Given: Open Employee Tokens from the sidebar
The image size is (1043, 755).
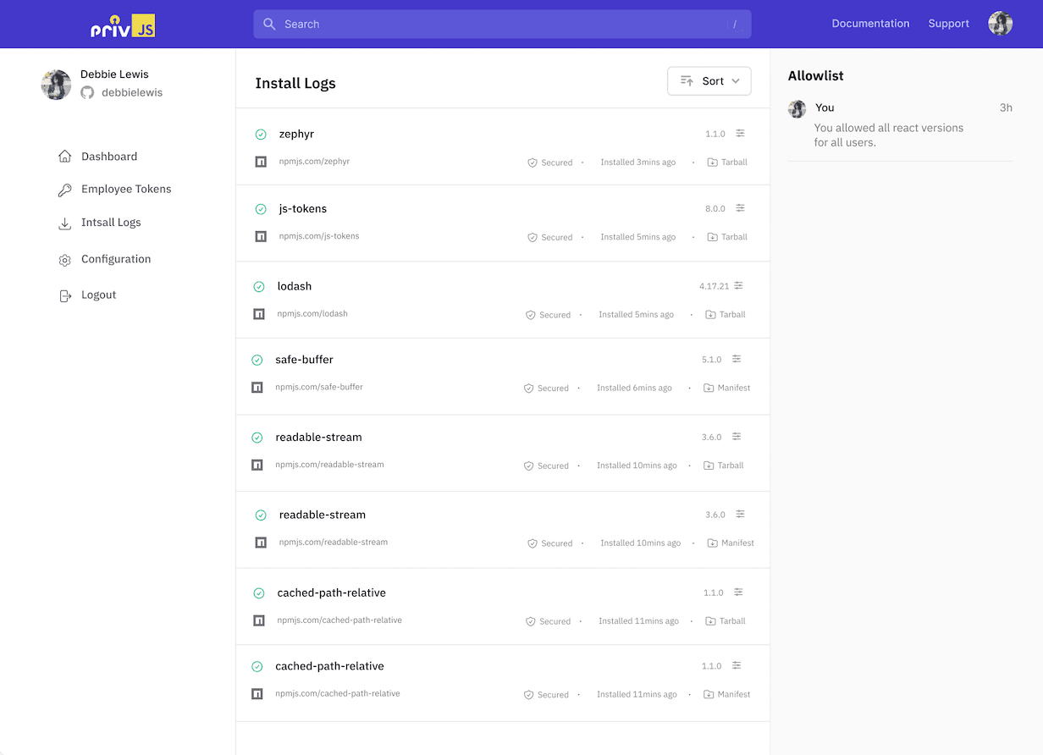Looking at the screenshot, I should pos(126,189).
